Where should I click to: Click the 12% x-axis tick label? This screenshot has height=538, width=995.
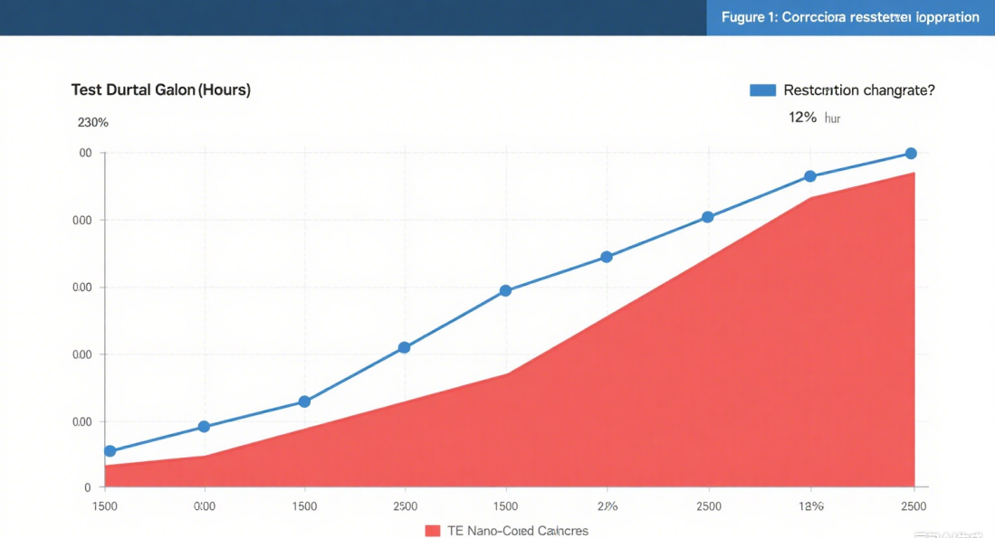[810, 506]
